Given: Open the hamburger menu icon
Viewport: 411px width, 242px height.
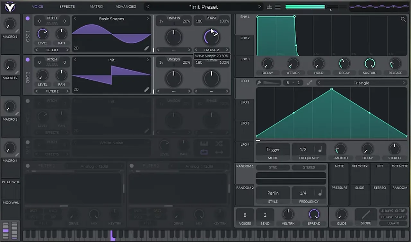Looking at the screenshot, I should coord(278,7).
